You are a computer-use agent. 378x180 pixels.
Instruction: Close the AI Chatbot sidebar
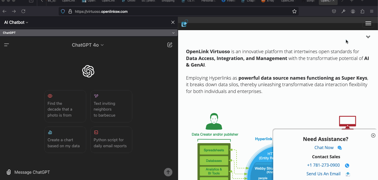point(173,22)
